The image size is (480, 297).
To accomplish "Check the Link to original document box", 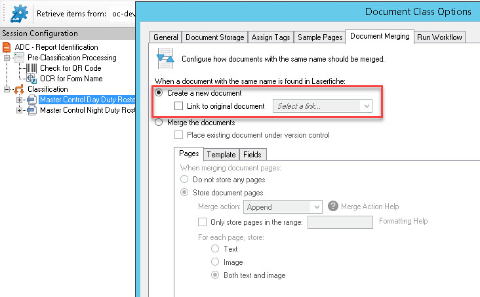I will pyautogui.click(x=178, y=106).
